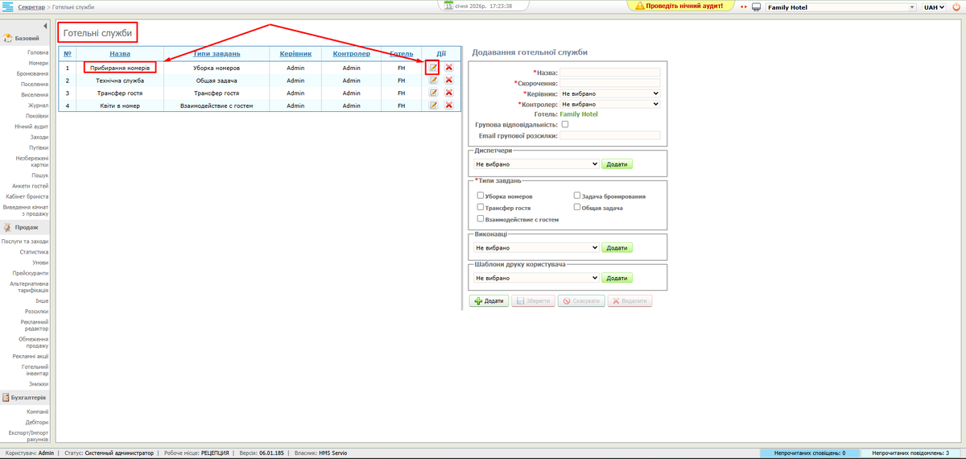Screen dimensions: 966x459
Task: Click edit icon for Трансфер гостя row
Action: point(433,93)
